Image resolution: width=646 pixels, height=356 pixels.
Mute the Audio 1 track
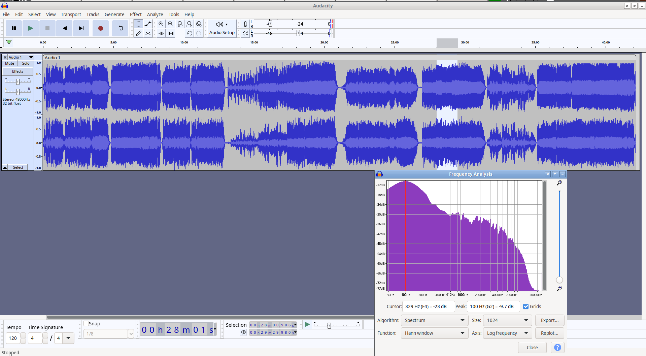pos(10,63)
